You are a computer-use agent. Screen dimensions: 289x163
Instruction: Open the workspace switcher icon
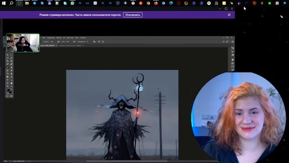pyautogui.click(x=228, y=42)
